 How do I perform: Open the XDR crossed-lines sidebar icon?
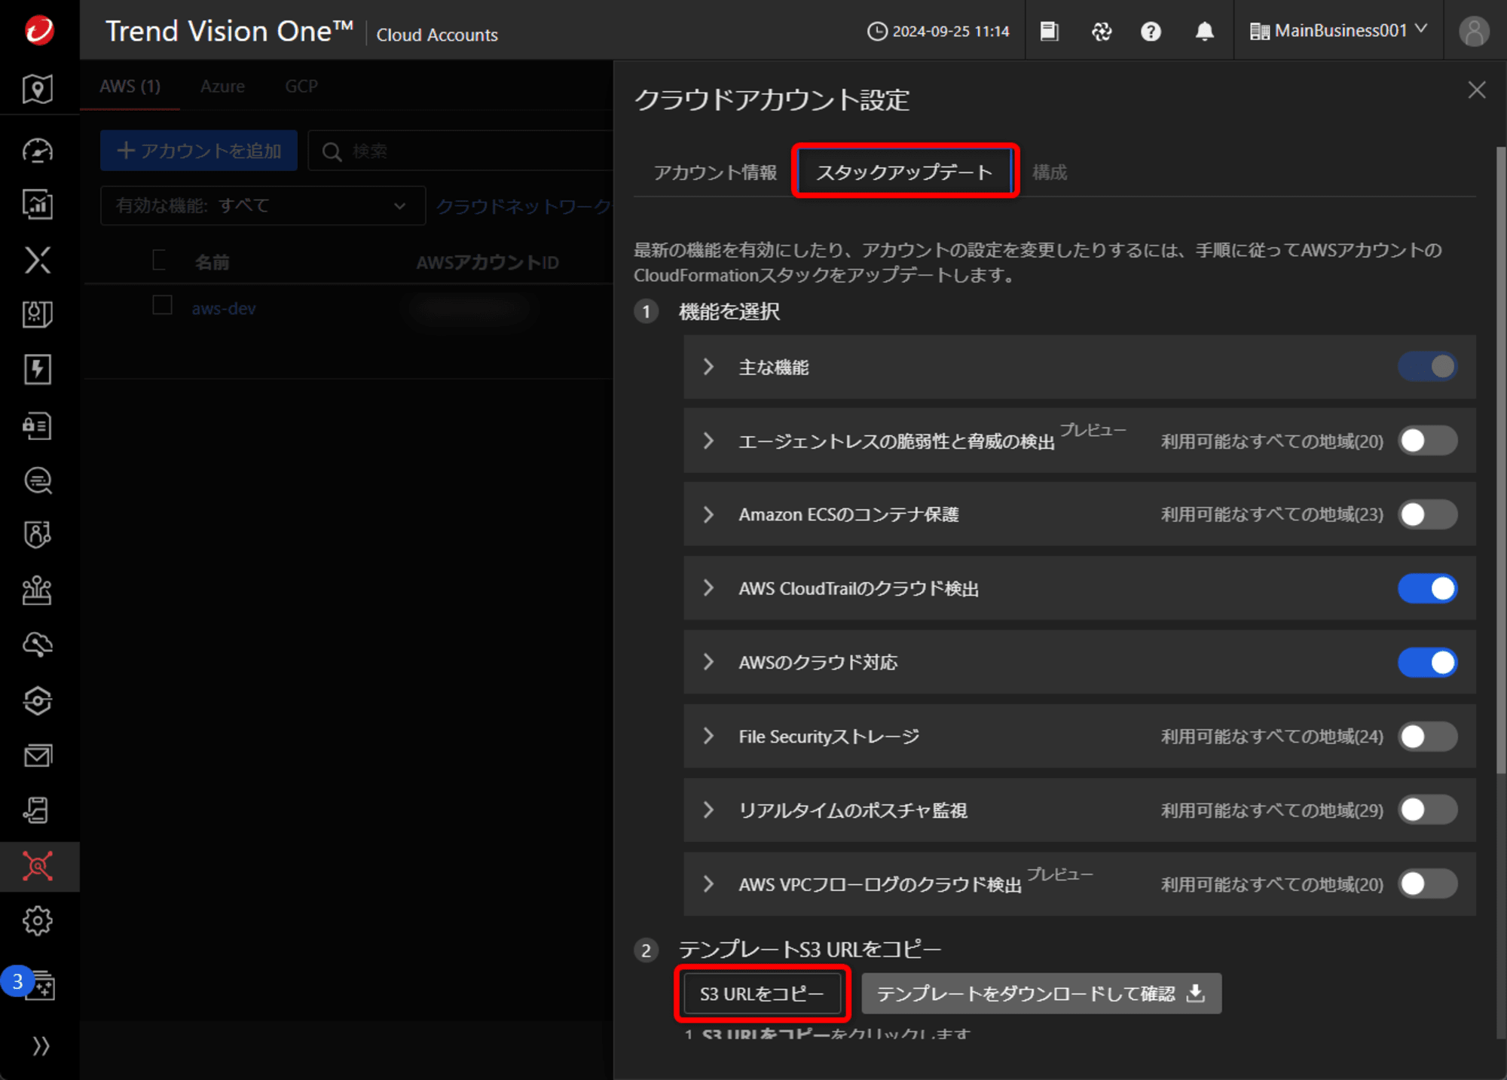(38, 260)
